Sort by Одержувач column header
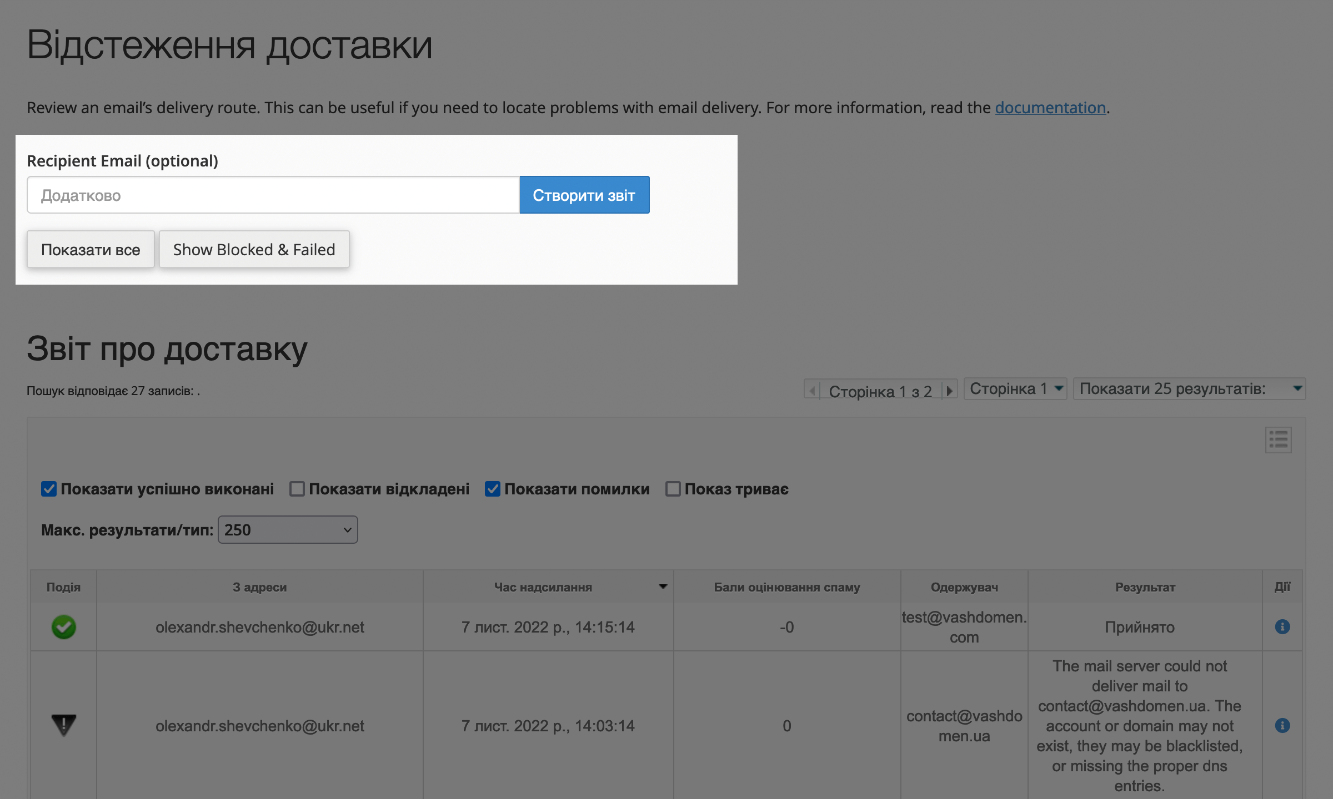 point(964,587)
